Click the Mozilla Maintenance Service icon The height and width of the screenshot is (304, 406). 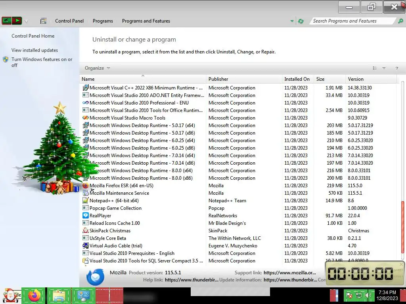pyautogui.click(x=86, y=193)
